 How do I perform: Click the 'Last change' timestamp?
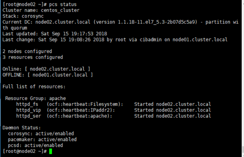click(71, 39)
